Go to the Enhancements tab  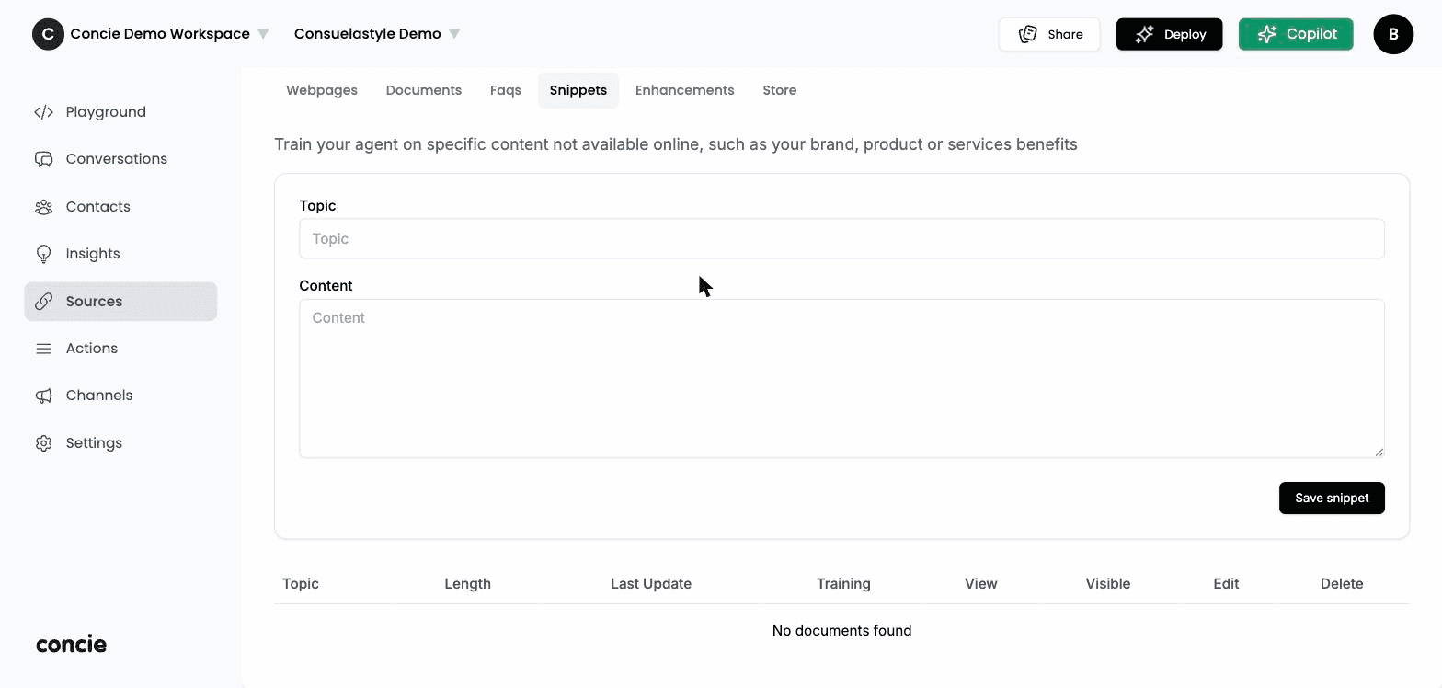tap(685, 90)
